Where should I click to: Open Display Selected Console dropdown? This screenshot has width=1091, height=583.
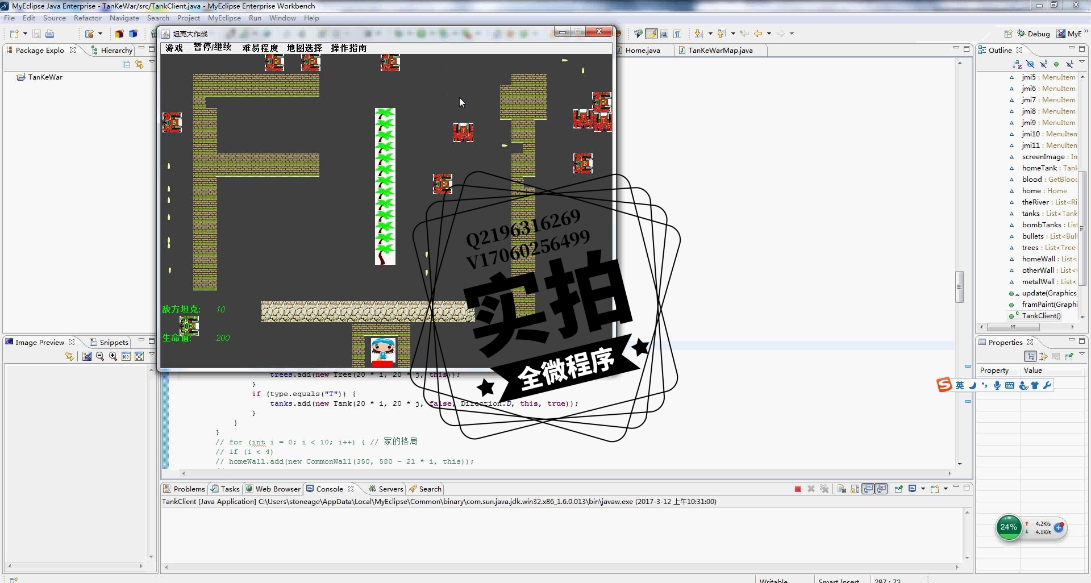pyautogui.click(x=923, y=489)
